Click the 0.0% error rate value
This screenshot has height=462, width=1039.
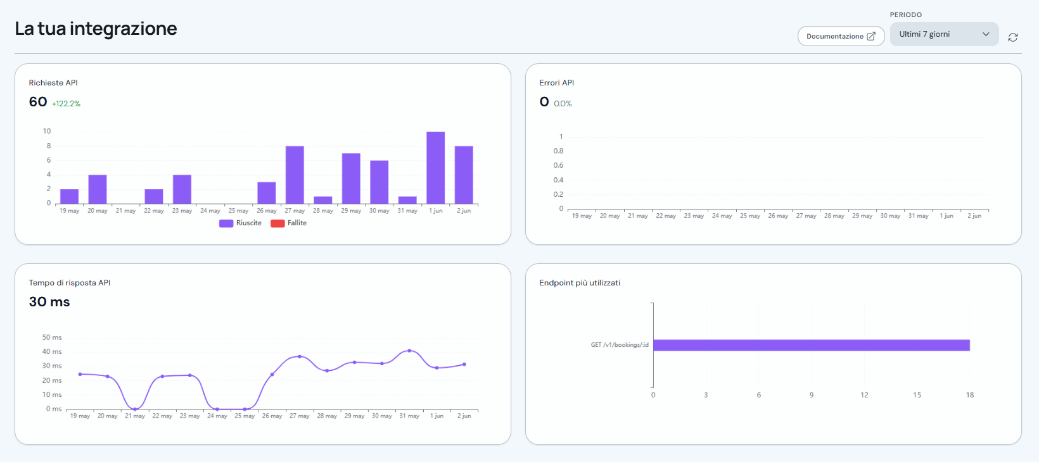pyautogui.click(x=563, y=104)
